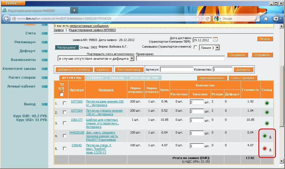Toggle the select-all checkbox in table header
This screenshot has height=169, width=285.
pos(62,94)
